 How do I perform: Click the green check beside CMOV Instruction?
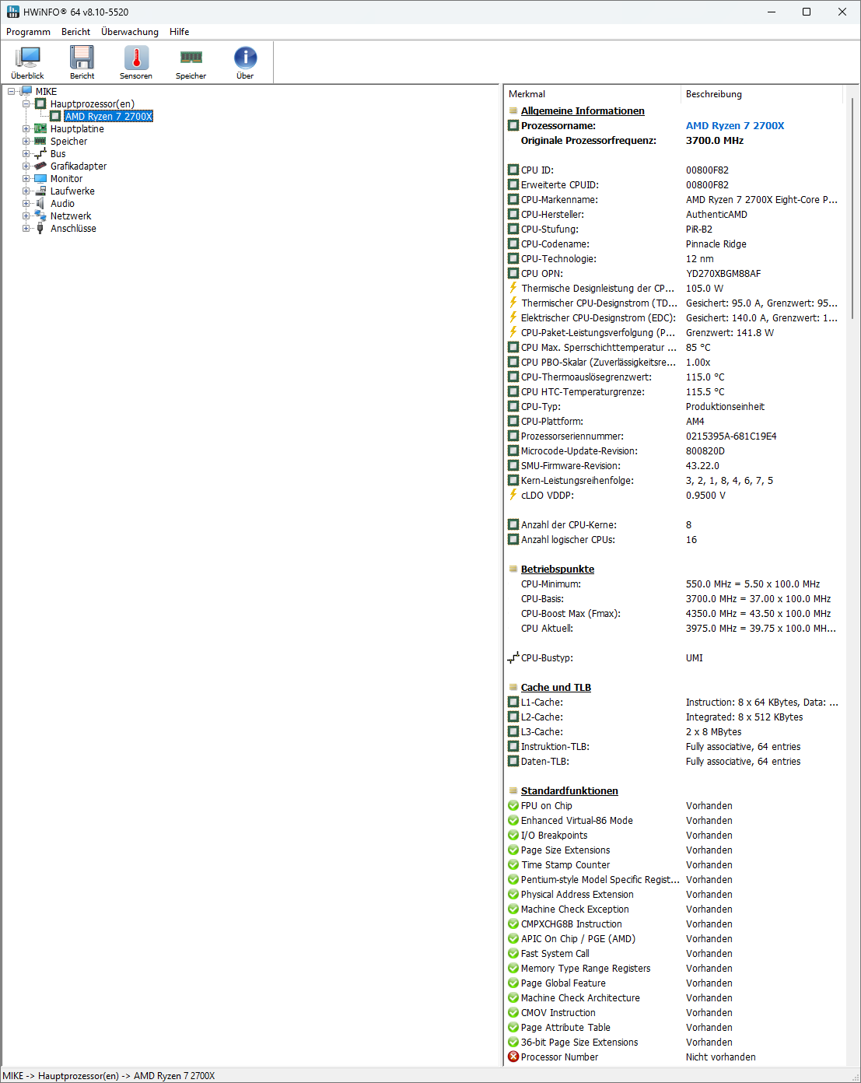513,1012
